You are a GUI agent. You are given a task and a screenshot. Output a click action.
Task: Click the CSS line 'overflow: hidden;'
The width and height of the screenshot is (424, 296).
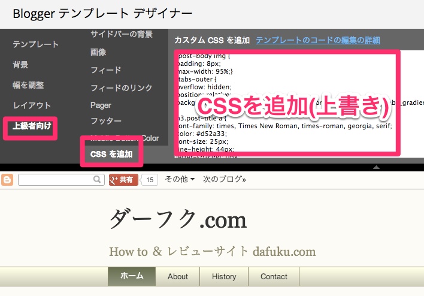tap(204, 87)
